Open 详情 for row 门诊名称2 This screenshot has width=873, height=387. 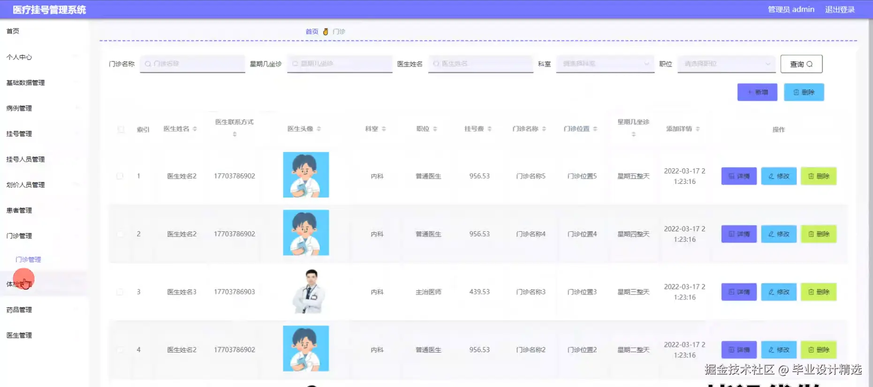tap(739, 349)
